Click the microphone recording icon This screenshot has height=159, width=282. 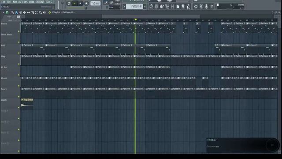207,7
